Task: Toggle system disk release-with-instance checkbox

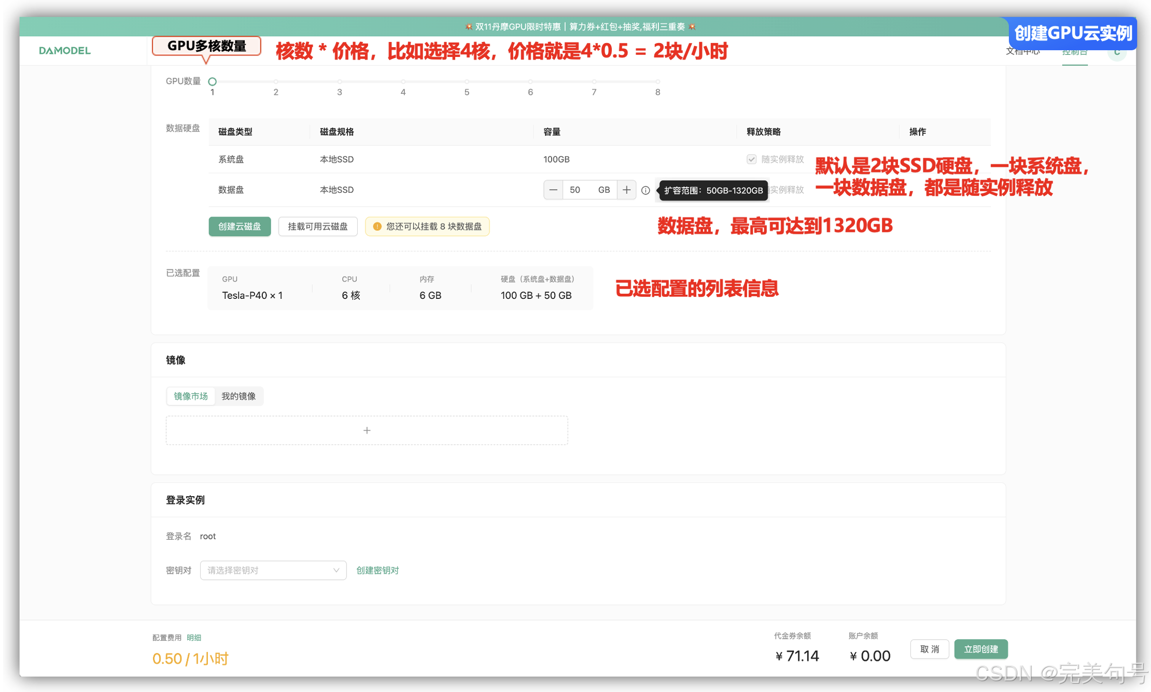Action: tap(751, 160)
